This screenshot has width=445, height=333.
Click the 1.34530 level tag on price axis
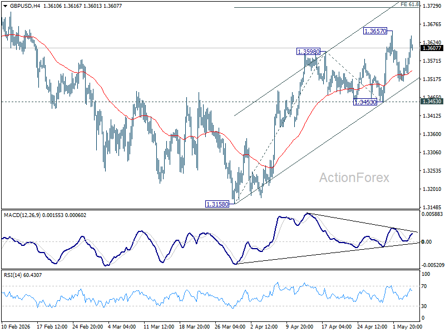click(432, 102)
